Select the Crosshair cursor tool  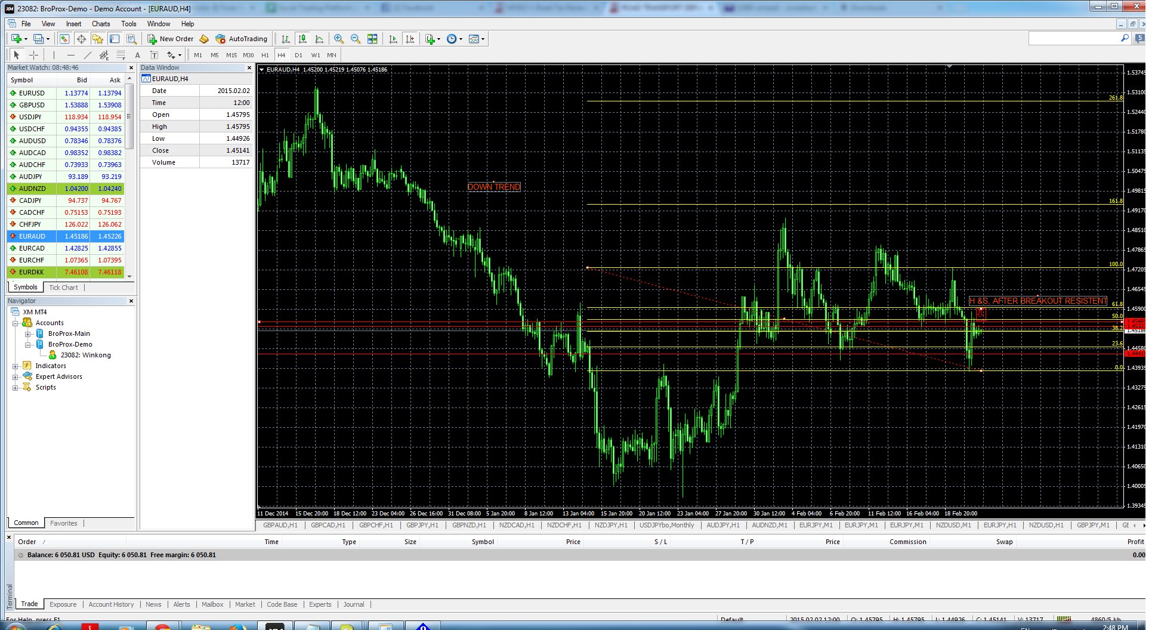coord(33,55)
